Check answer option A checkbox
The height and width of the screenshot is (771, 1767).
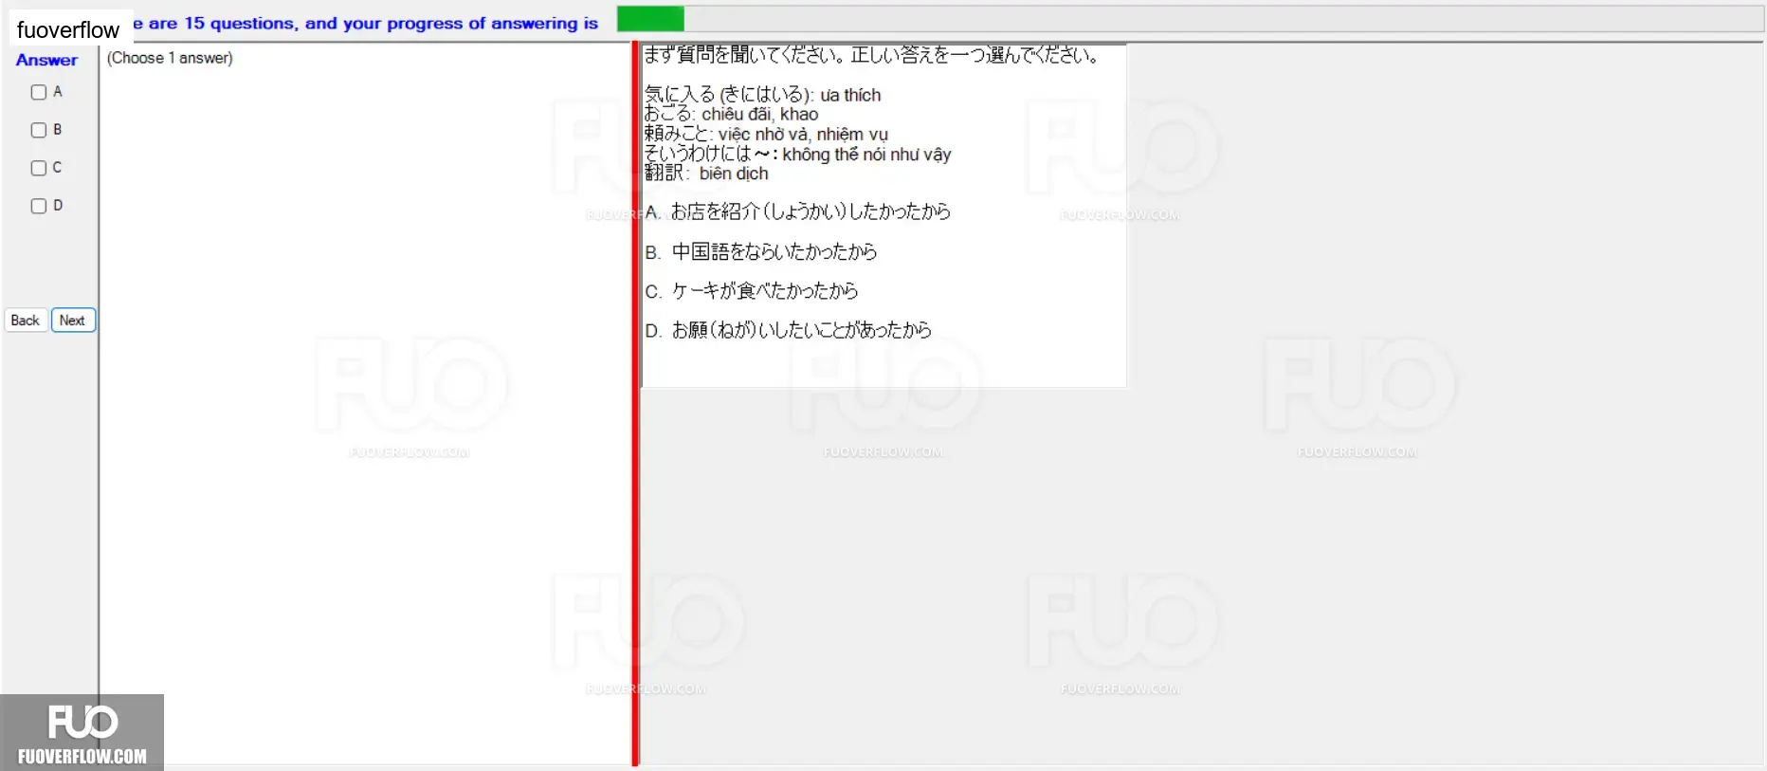pos(39,92)
